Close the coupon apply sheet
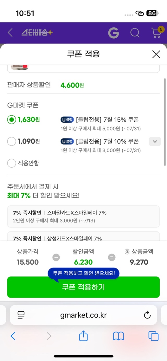The width and height of the screenshot is (167, 361). click(x=156, y=54)
